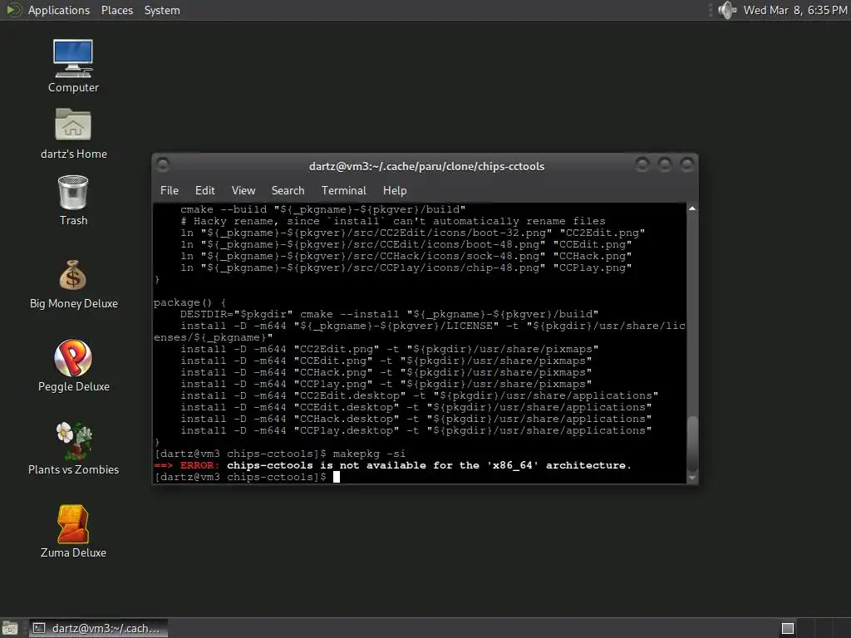The height and width of the screenshot is (638, 851).
Task: Click the dartz@vm3 taskbar window button
Action: [x=98, y=628]
